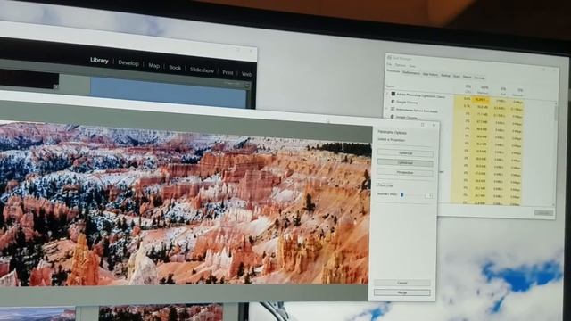This screenshot has width=571, height=321.
Task: Open the View menu in Task Manager
Action: point(412,66)
